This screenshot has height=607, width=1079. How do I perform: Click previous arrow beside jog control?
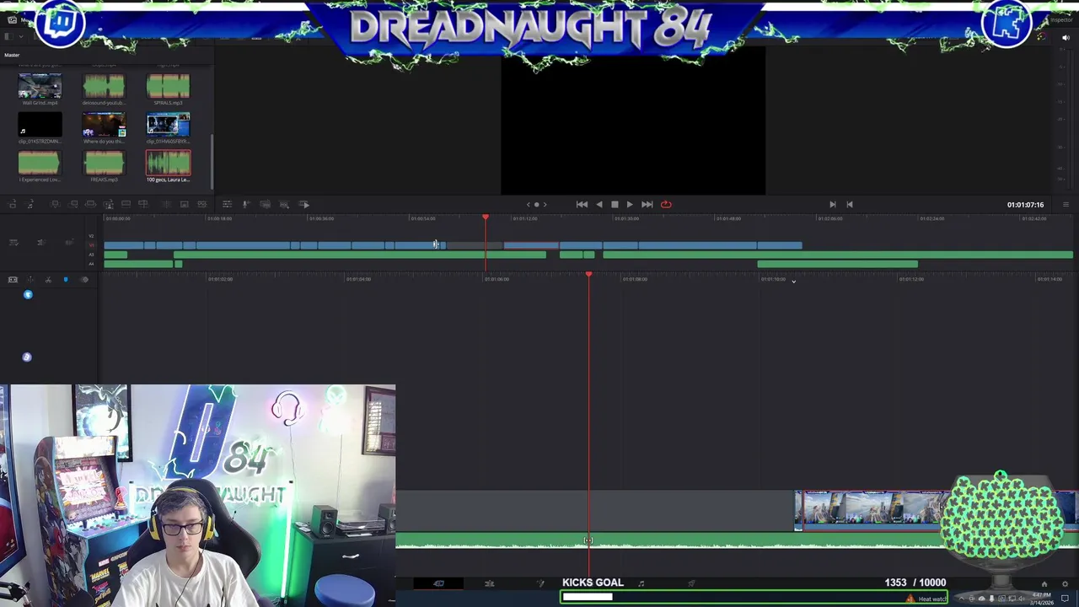click(x=529, y=204)
